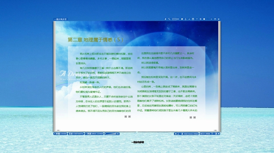
Task: Click the settings gear icon in title bar
Action: (x=200, y=19)
